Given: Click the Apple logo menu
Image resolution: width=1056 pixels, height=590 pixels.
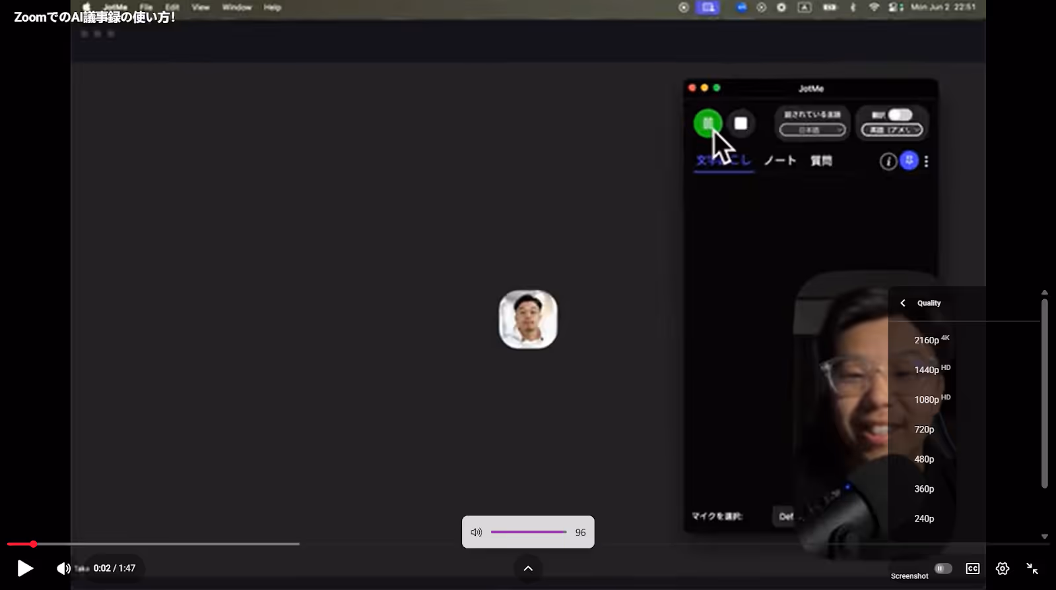Looking at the screenshot, I should [x=86, y=7].
